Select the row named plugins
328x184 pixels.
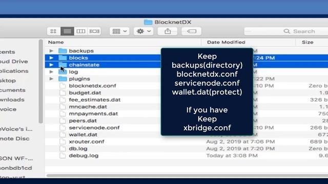[187, 79]
